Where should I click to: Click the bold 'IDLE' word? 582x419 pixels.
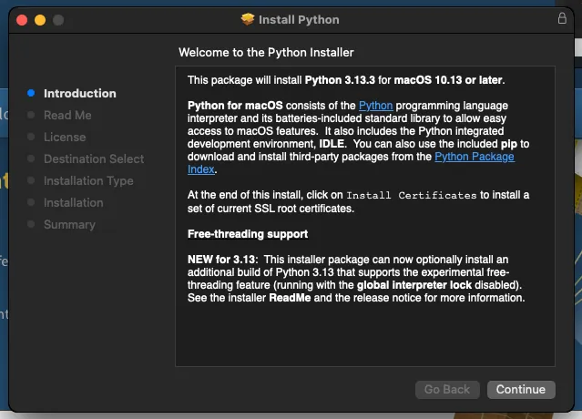[332, 144]
